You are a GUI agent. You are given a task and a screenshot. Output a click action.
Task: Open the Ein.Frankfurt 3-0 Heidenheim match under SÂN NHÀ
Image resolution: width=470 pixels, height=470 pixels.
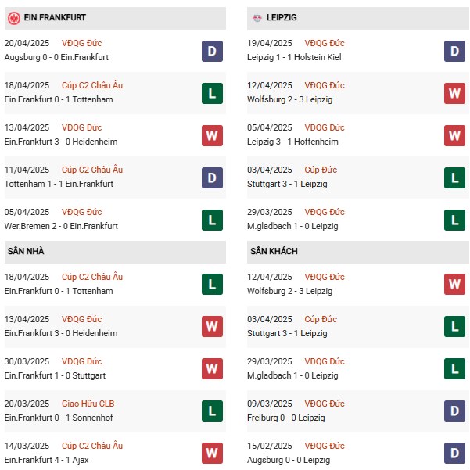click(x=61, y=333)
